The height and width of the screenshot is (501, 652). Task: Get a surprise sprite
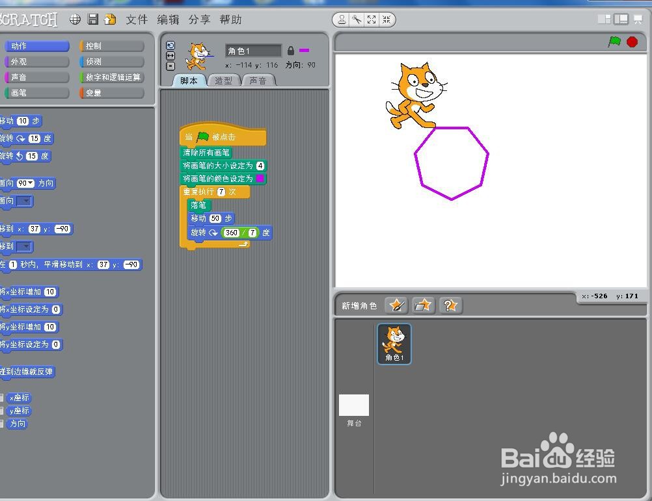coord(450,306)
